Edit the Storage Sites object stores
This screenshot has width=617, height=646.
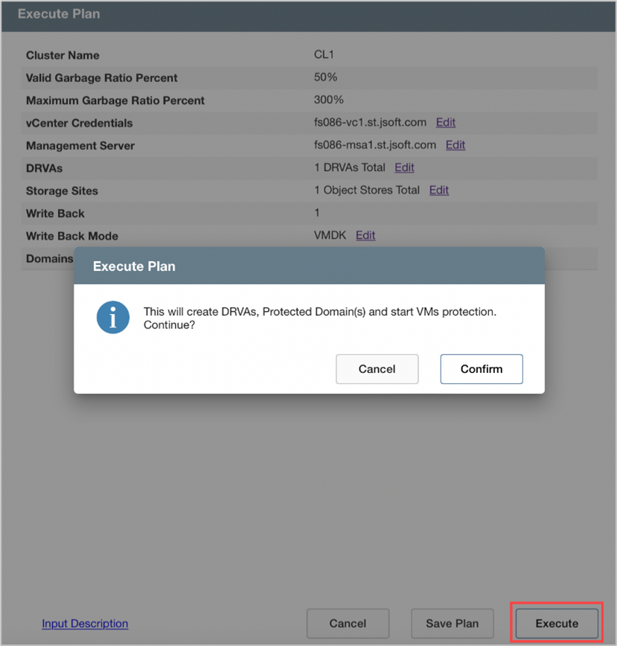tap(439, 191)
